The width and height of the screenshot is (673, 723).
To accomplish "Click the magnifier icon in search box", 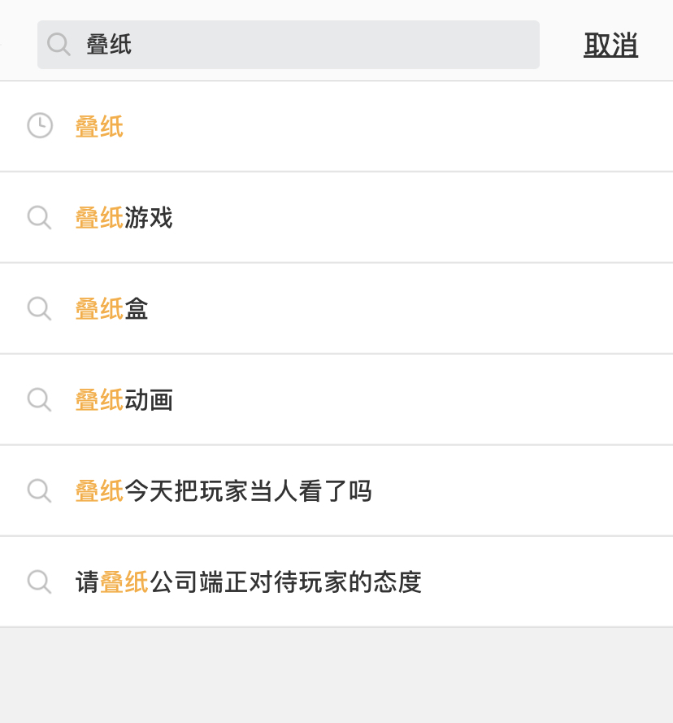I will tap(59, 45).
